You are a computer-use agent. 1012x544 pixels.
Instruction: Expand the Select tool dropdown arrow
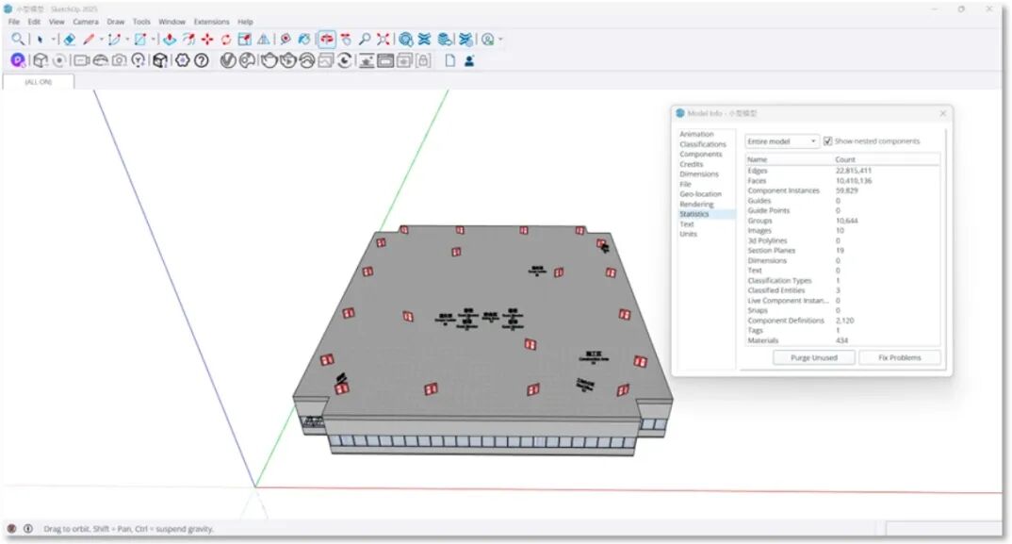click(x=54, y=40)
